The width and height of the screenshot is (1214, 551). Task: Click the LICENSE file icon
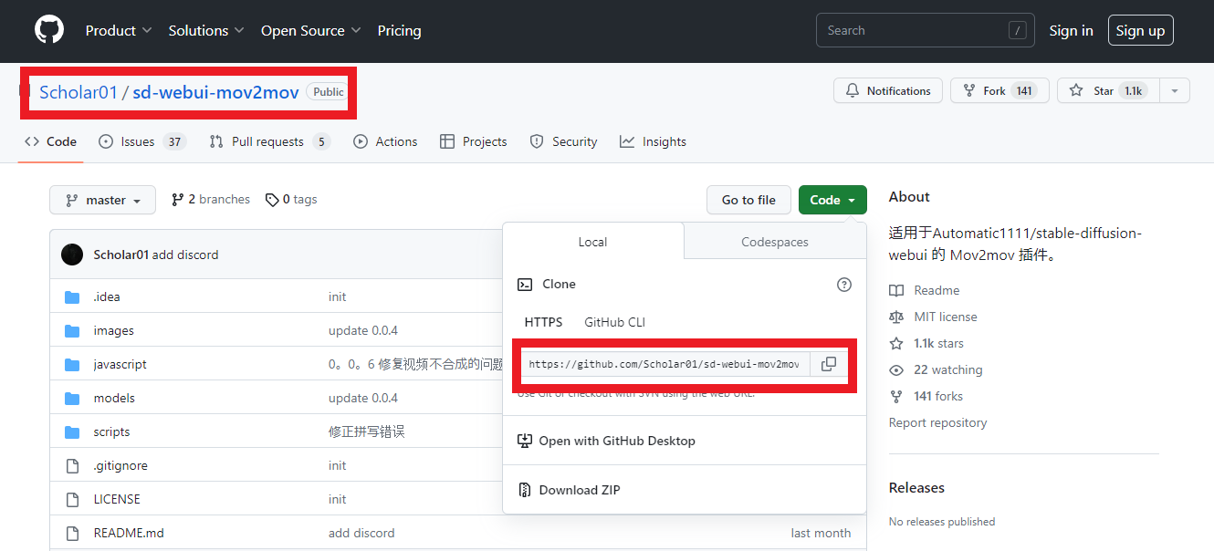[x=73, y=499]
